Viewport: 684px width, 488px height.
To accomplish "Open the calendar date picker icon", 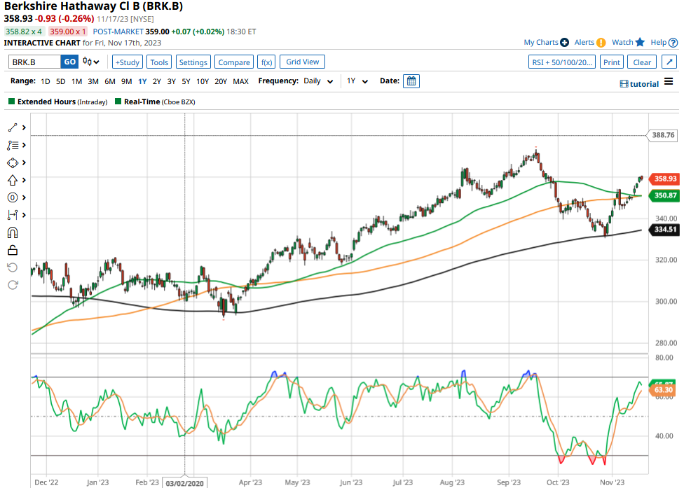I will pyautogui.click(x=411, y=81).
